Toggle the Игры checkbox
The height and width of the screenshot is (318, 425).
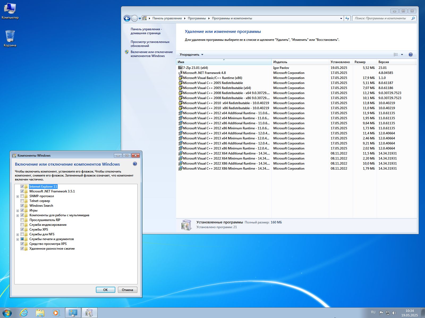click(22, 210)
